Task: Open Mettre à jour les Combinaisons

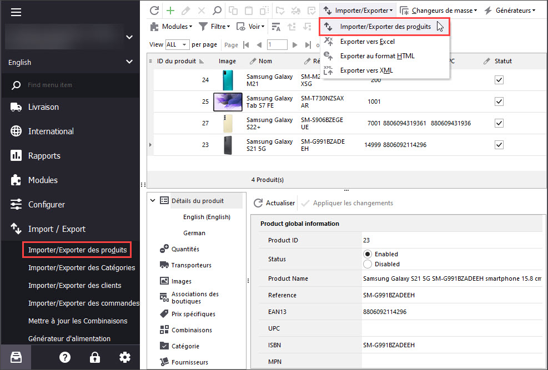Action: pyautogui.click(x=78, y=321)
